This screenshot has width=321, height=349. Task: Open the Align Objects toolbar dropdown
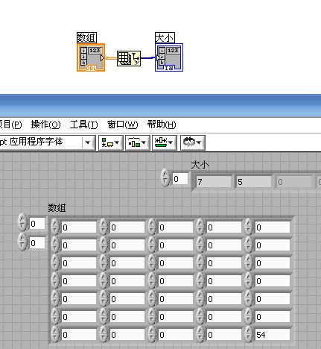111,142
